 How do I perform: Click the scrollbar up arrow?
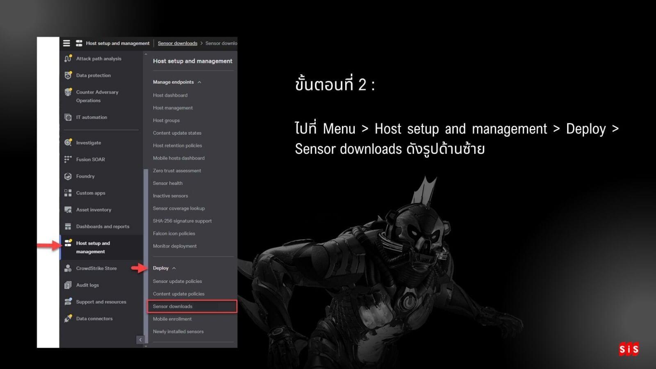pyautogui.click(x=146, y=54)
